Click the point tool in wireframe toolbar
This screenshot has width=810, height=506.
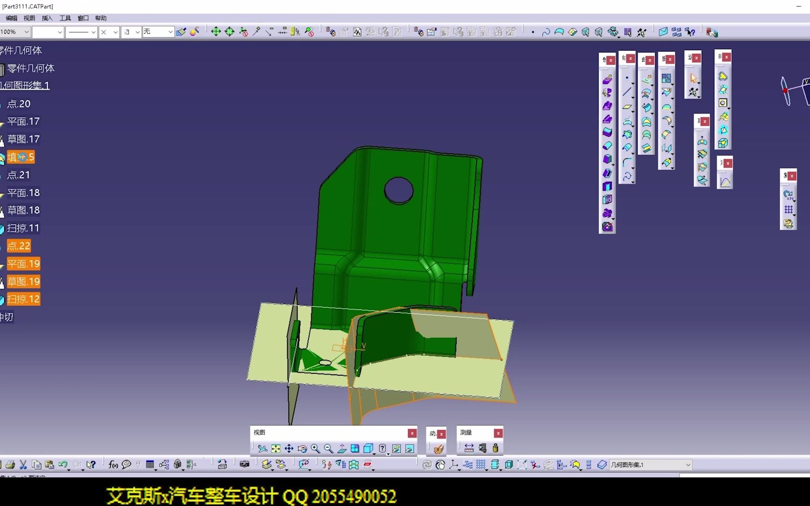[x=627, y=78]
